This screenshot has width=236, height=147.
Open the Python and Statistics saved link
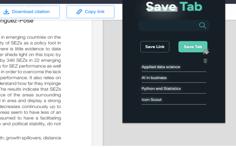(161, 89)
